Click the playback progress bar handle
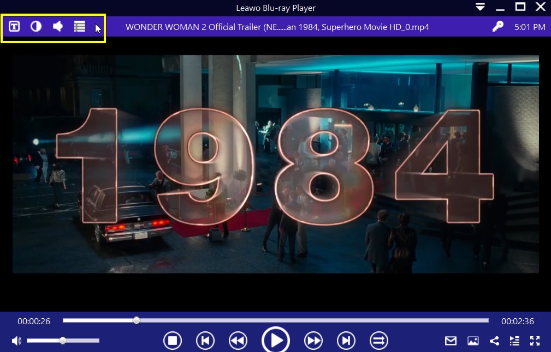Screen dimensions: 551x352 (137, 320)
